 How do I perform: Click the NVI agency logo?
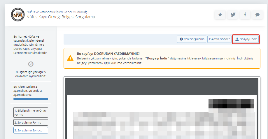pos(17,15)
